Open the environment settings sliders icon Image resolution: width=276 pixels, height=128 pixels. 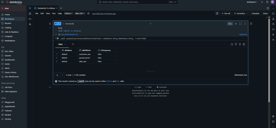[x=273, y=34]
